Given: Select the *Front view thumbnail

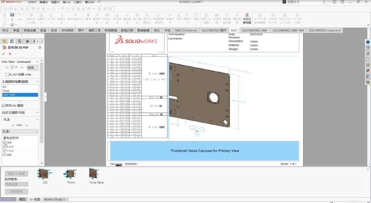Looking at the screenshot, I should (70, 174).
